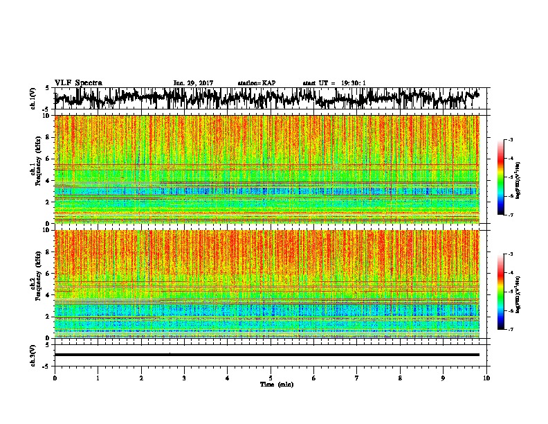The width and height of the screenshot is (548, 424).
Task: Select the "start UT = 19:30: 1" text
Action: tap(334, 83)
